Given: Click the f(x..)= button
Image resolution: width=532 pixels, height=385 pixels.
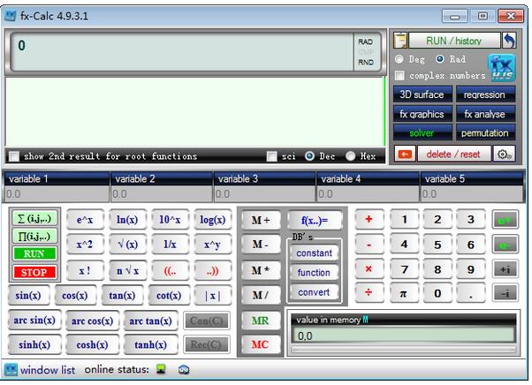Looking at the screenshot, I should (x=315, y=220).
